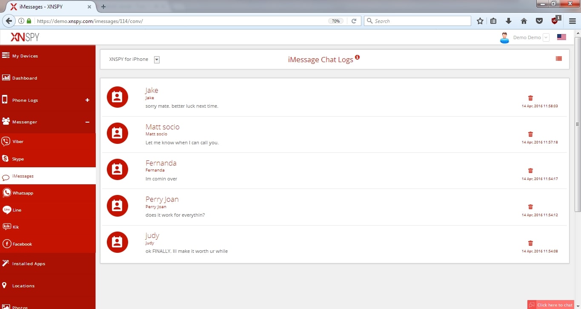
Task: Select Facebook in sidebar
Action: [48, 244]
